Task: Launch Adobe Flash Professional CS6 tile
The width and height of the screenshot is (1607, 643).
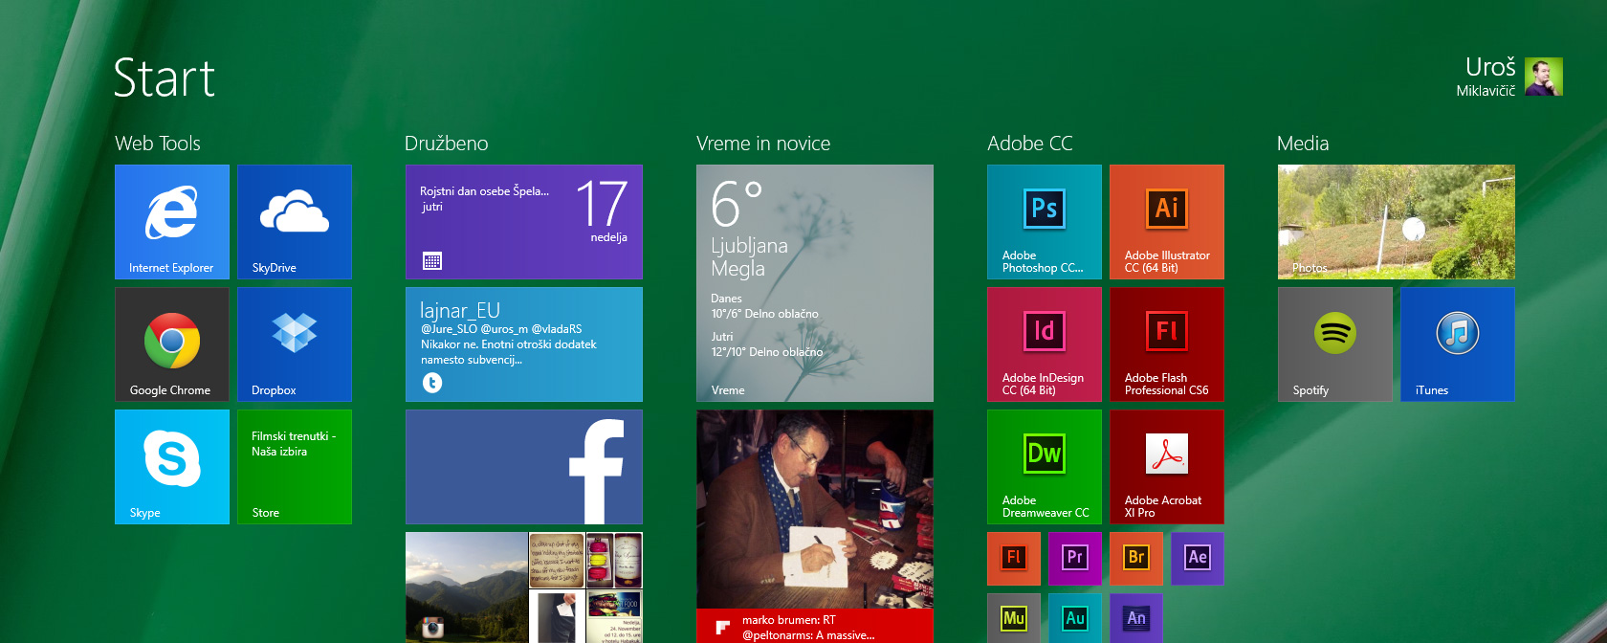Action: [1167, 344]
